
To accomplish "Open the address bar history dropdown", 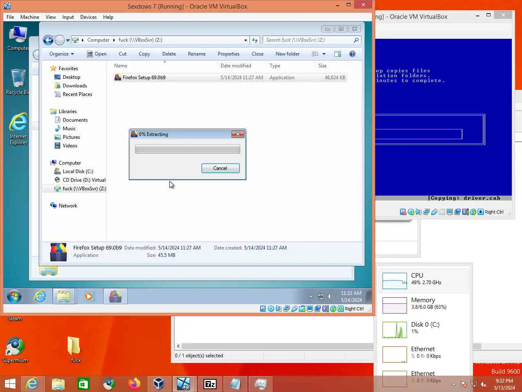I will pos(246,40).
